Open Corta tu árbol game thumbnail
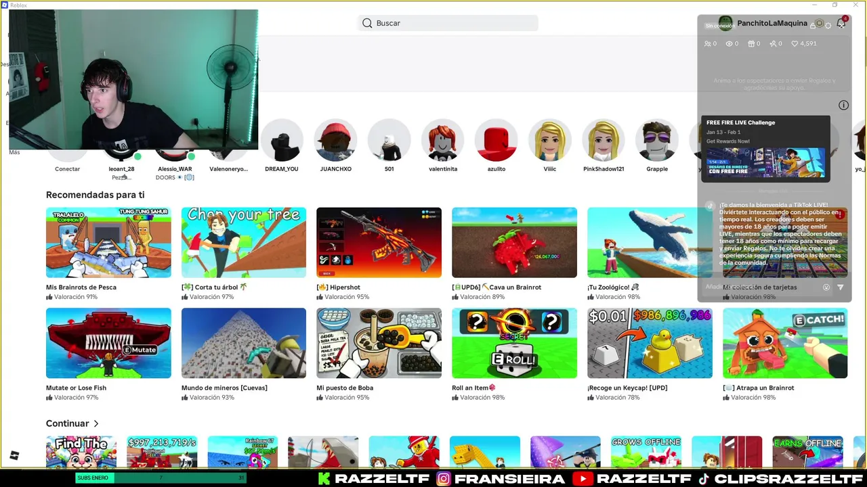 coord(244,242)
